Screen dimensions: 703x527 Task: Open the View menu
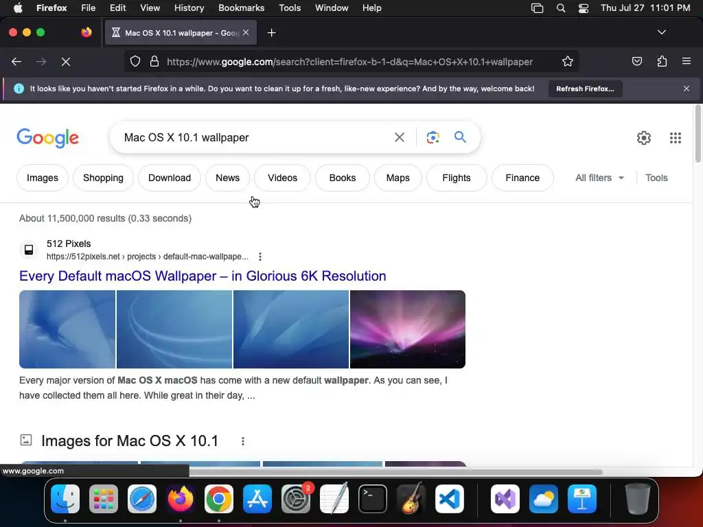point(150,8)
